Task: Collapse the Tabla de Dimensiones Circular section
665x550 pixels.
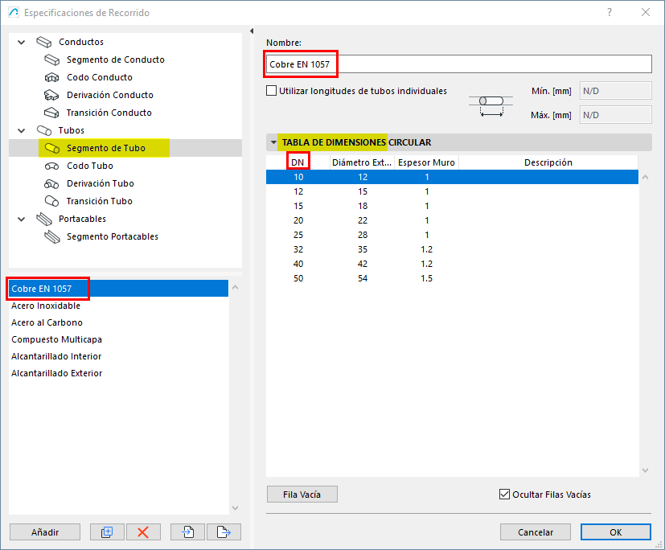Action: tap(273, 142)
